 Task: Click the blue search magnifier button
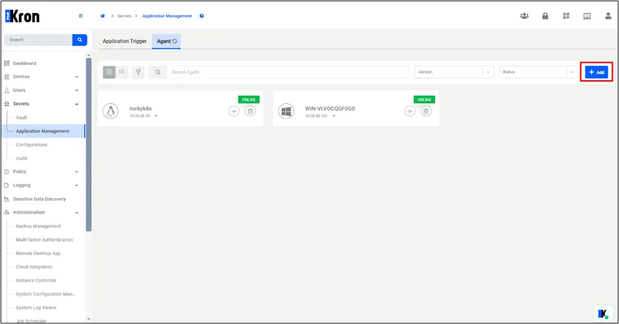click(80, 40)
